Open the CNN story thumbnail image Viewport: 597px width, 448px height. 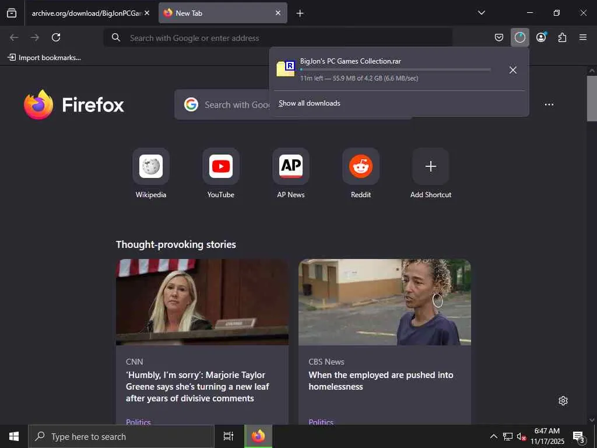pyautogui.click(x=202, y=302)
